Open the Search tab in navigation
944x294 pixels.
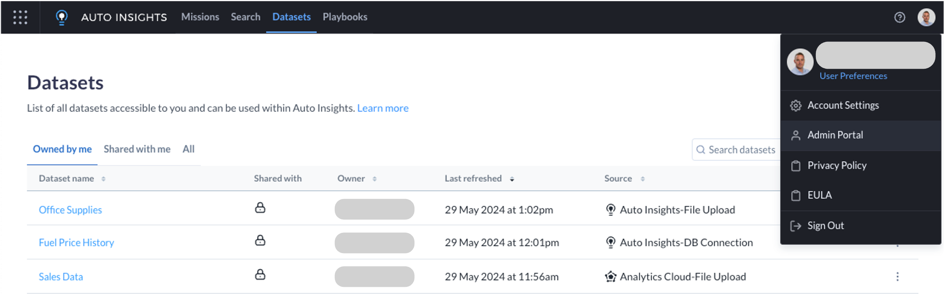coord(246,17)
